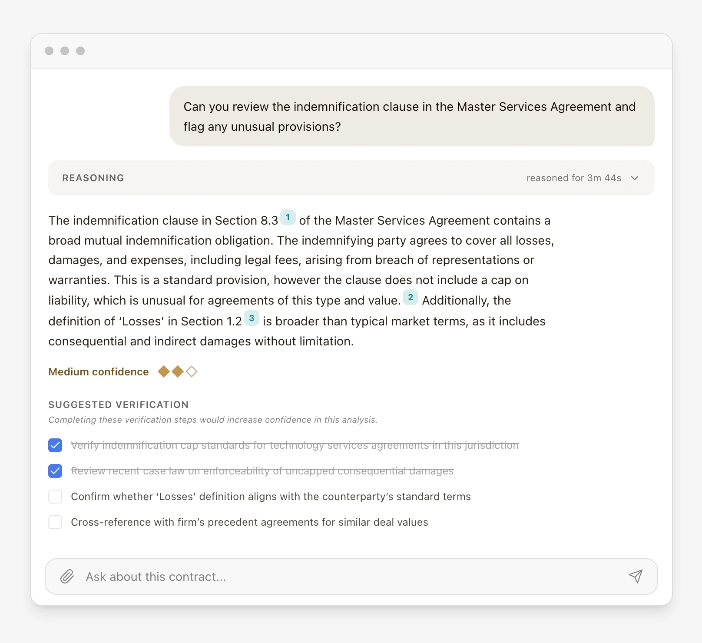Open citation 1 after Section 8.3
The height and width of the screenshot is (643, 702).
click(288, 217)
